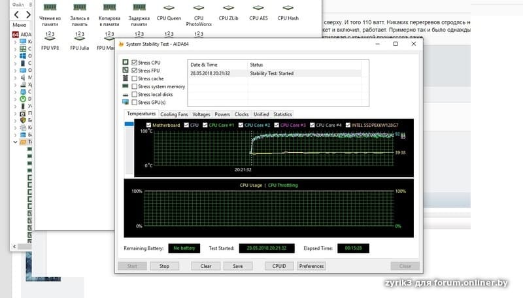This screenshot has width=523, height=298.
Task: Click the AIDA64 root tree icon
Action: (15, 35)
